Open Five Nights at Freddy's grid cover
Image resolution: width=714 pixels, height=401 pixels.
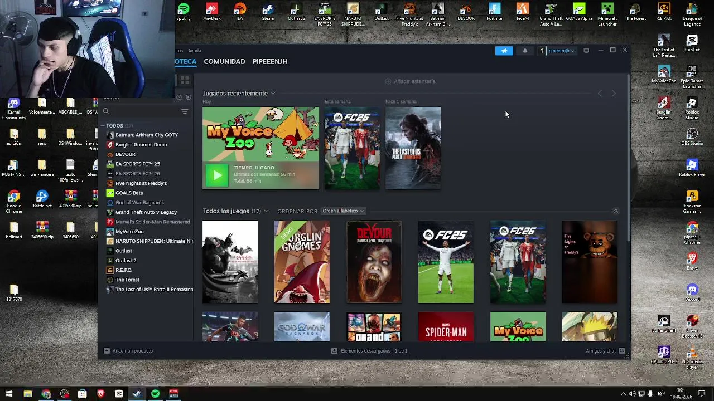(x=590, y=262)
